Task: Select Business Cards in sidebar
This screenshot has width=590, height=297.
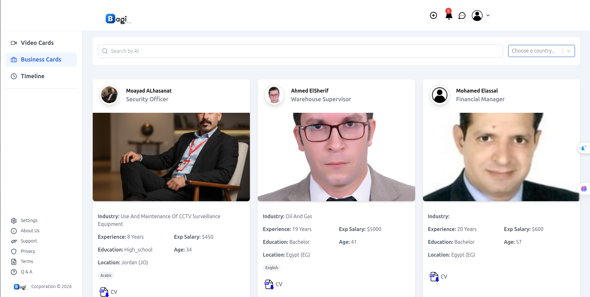Action: [x=41, y=60]
